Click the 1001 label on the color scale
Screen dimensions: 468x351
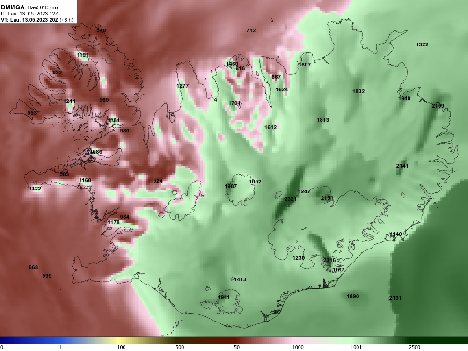(x=356, y=347)
